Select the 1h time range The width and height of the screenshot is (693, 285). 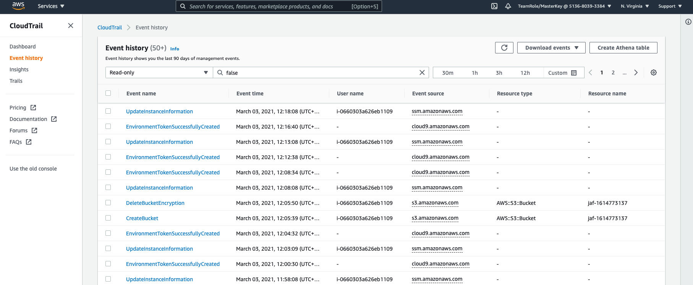pos(475,73)
